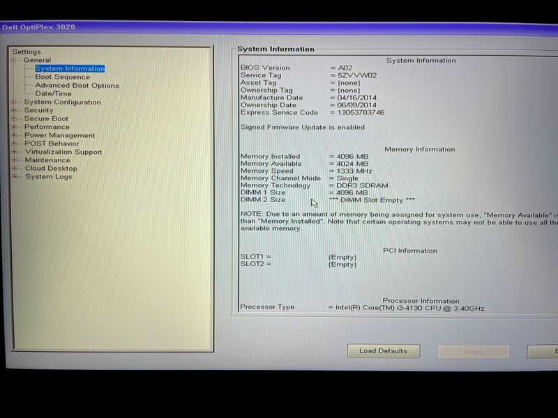Expand the System Configuration node
This screenshot has height=418, width=558.
(x=14, y=102)
